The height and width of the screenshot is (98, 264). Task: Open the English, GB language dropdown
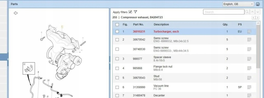pyautogui.click(x=238, y=4)
